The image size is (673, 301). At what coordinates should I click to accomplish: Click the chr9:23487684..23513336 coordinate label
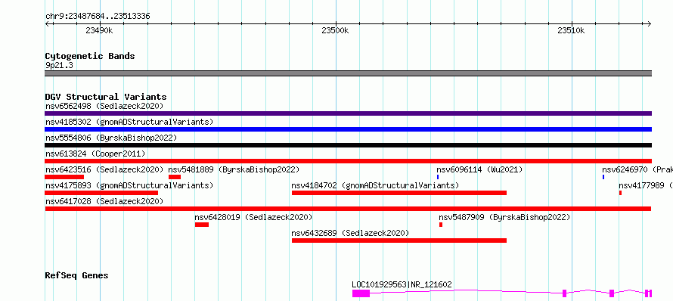point(98,17)
